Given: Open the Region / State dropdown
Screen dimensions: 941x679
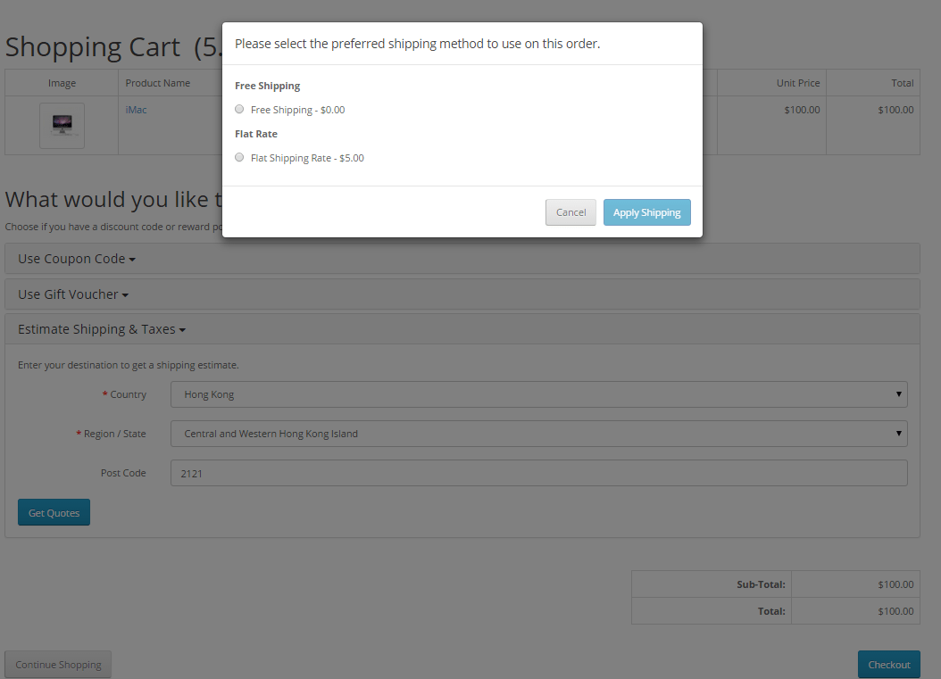Looking at the screenshot, I should tap(538, 433).
